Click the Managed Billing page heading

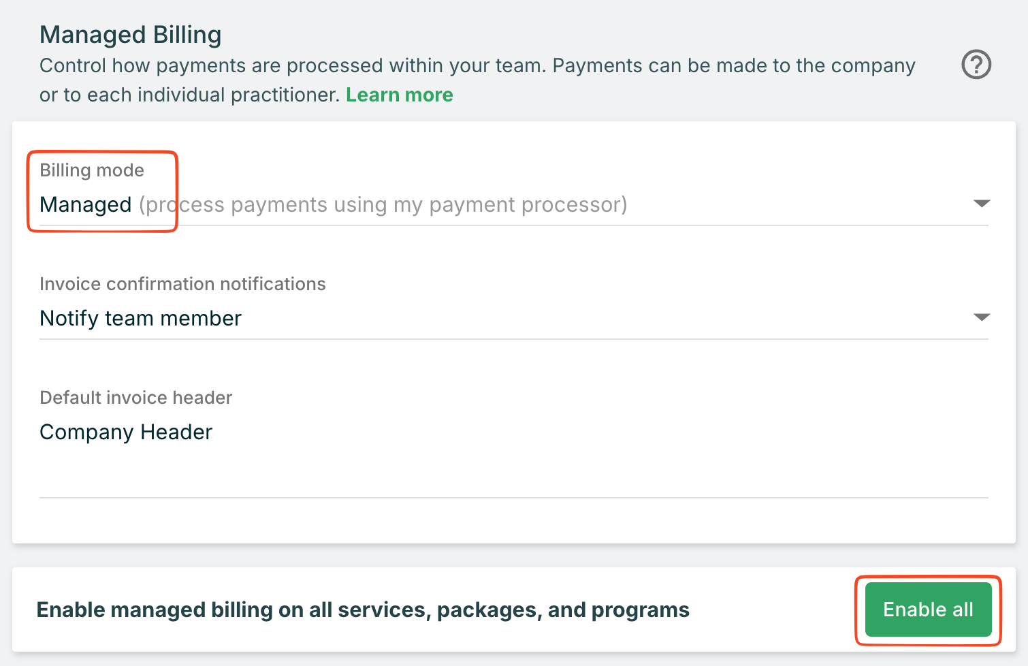coord(130,35)
